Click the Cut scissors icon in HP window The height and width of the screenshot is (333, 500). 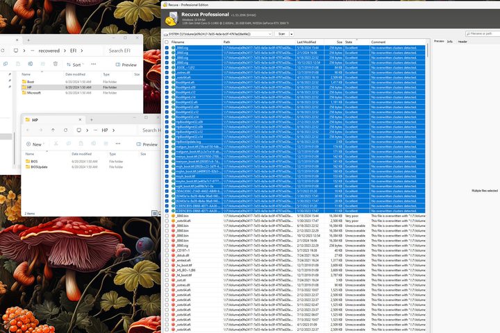[56, 144]
